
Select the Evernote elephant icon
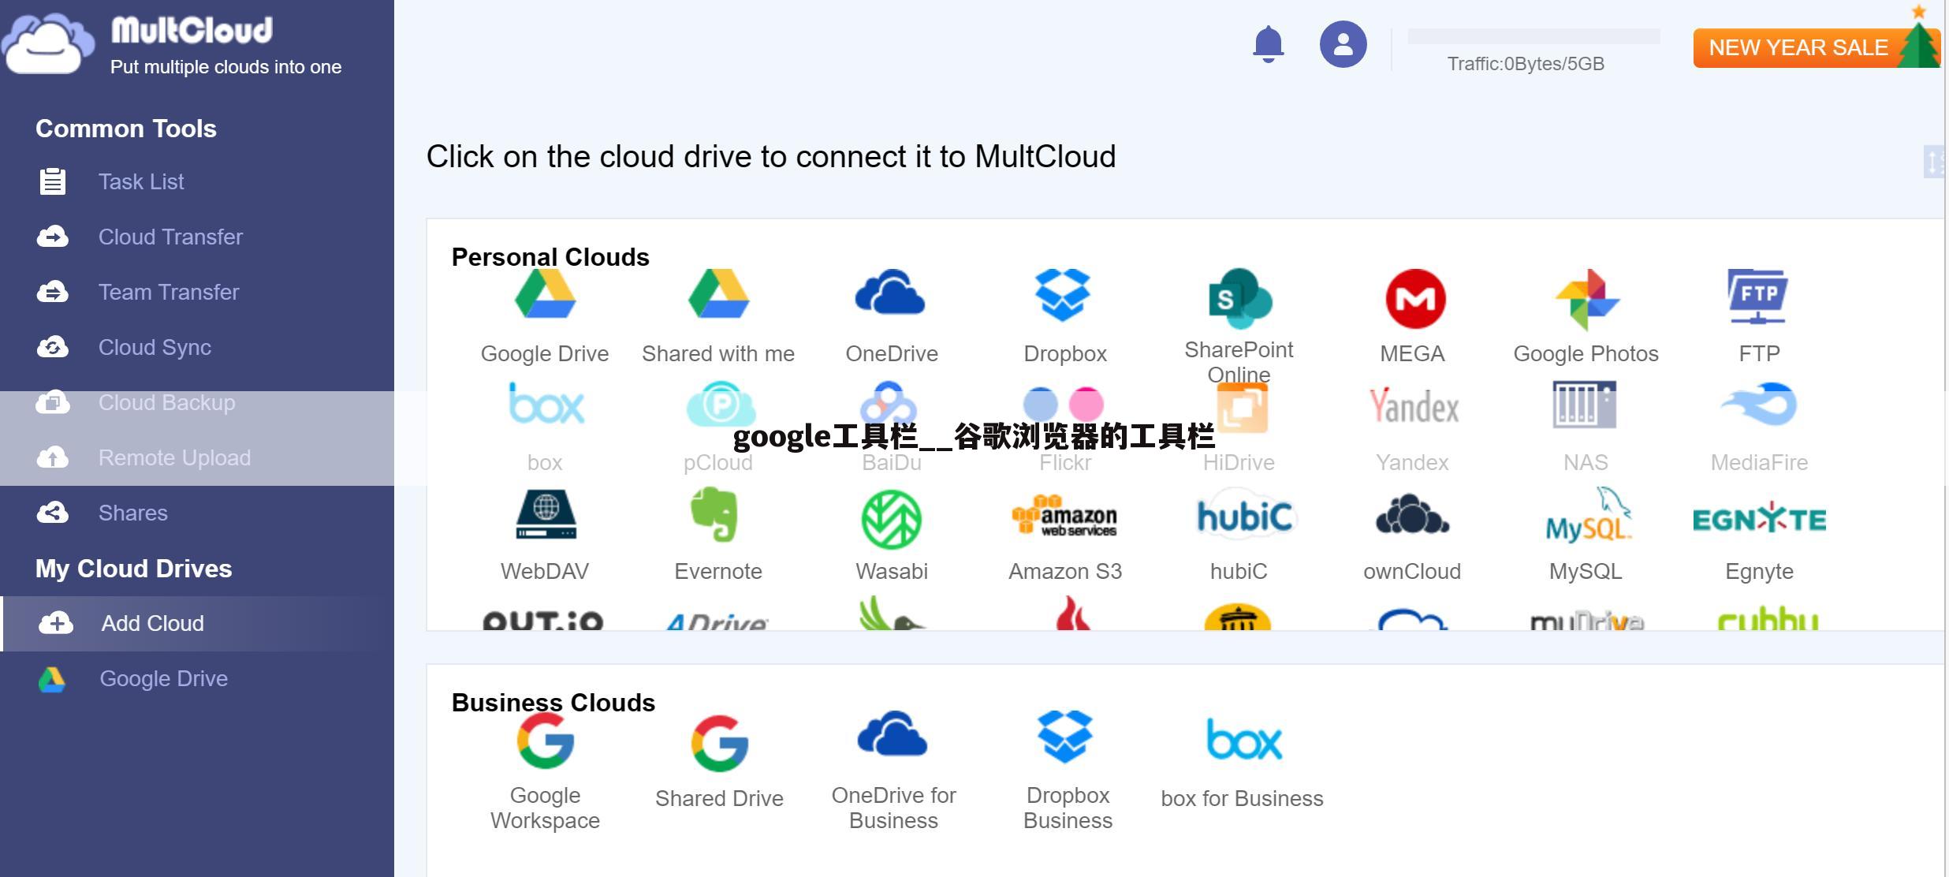pyautogui.click(x=714, y=514)
